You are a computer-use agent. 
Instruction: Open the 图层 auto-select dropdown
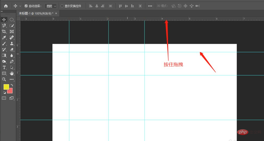pyautogui.click(x=51, y=6)
